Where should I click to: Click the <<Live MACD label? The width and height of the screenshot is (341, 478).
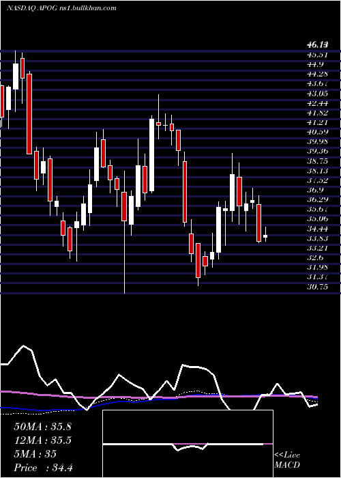click(x=287, y=460)
